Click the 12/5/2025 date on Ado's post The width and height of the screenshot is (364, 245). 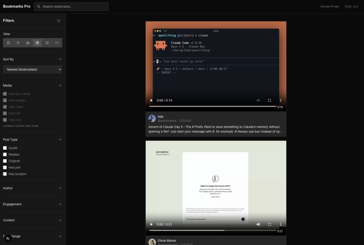point(185,121)
